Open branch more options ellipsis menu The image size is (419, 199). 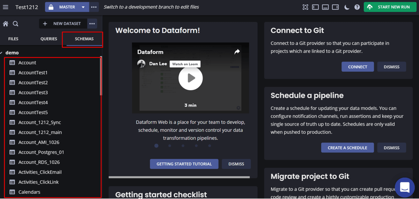click(x=94, y=7)
